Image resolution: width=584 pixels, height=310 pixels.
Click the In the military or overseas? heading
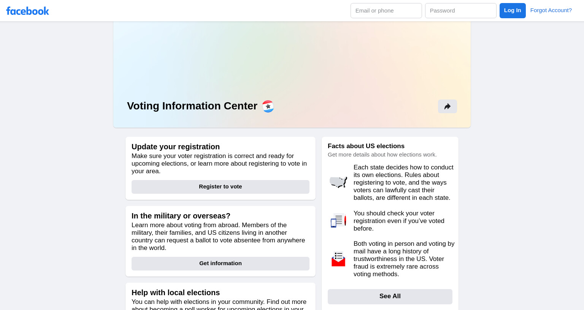[181, 216]
